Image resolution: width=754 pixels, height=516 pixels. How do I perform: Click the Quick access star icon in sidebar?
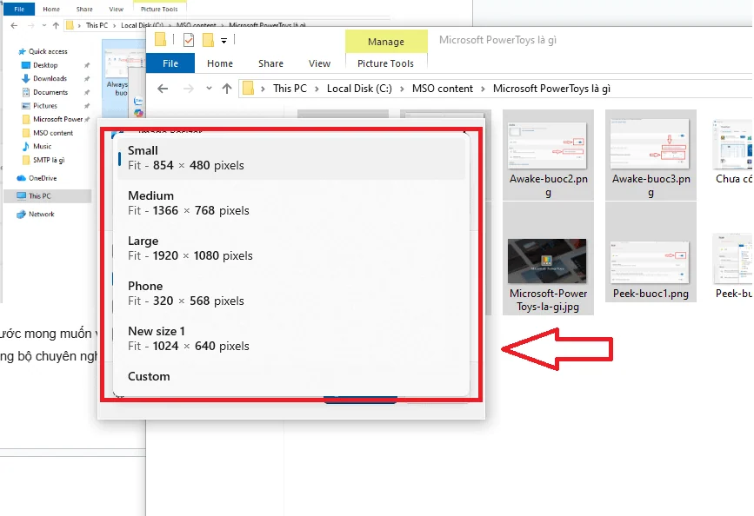(22, 51)
